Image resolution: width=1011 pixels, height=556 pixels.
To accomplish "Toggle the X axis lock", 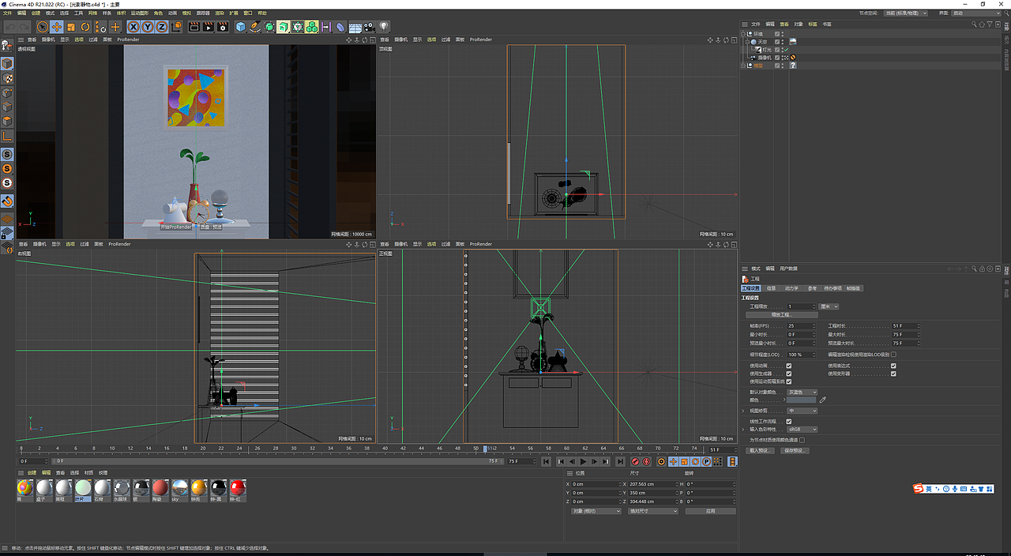I will [133, 27].
